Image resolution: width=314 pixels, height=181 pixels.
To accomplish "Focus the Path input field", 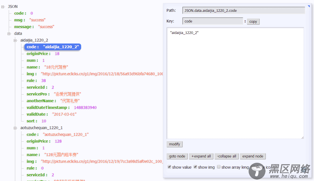I will 244,10.
